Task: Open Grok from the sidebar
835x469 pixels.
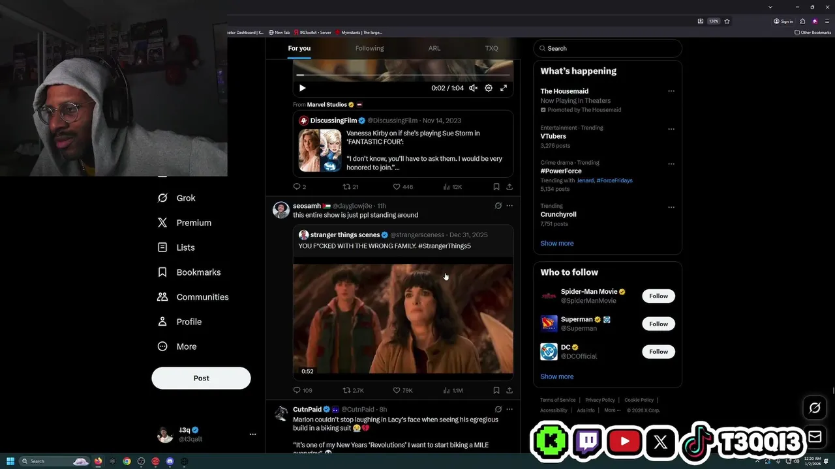Action: click(176, 198)
